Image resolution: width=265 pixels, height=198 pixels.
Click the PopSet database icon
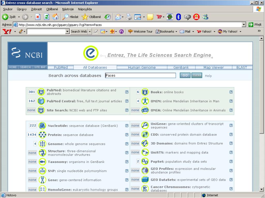145,161
